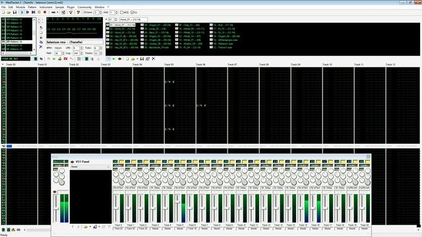Click the Save instrument floppy icon

coord(142,59)
